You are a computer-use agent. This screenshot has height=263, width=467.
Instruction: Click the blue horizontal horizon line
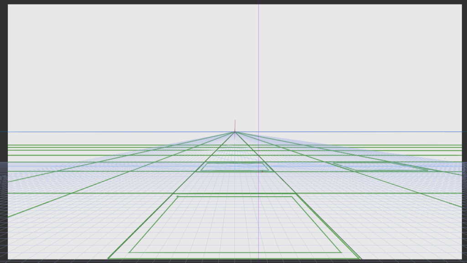(x=233, y=131)
